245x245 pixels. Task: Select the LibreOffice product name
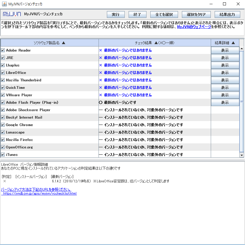coord(16,73)
